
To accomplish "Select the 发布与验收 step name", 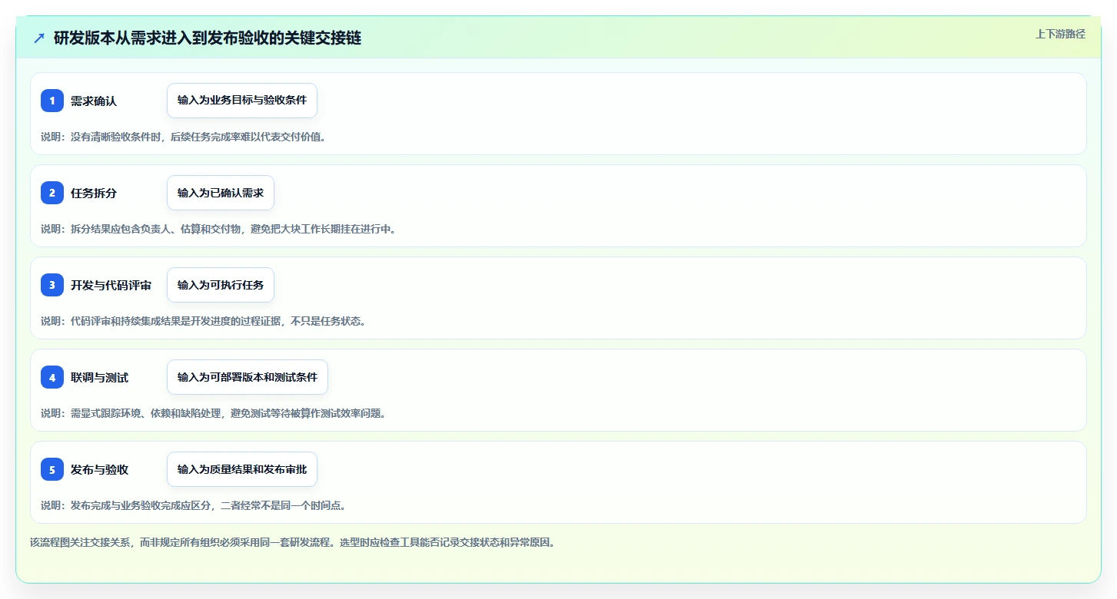I will click(x=99, y=469).
